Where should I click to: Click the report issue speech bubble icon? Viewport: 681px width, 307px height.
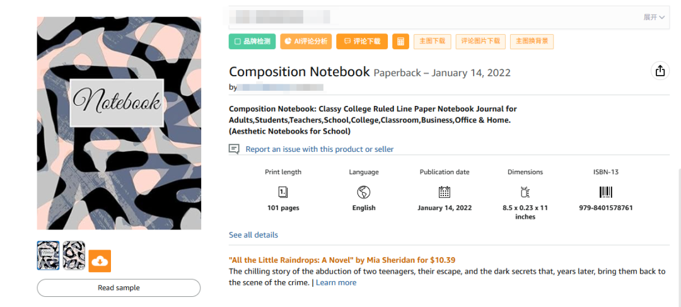[x=234, y=149]
